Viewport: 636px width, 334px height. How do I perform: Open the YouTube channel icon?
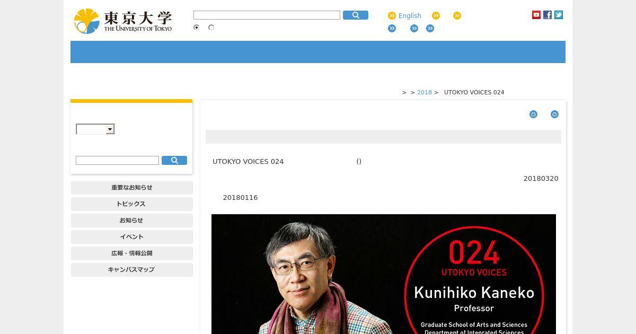click(x=536, y=15)
